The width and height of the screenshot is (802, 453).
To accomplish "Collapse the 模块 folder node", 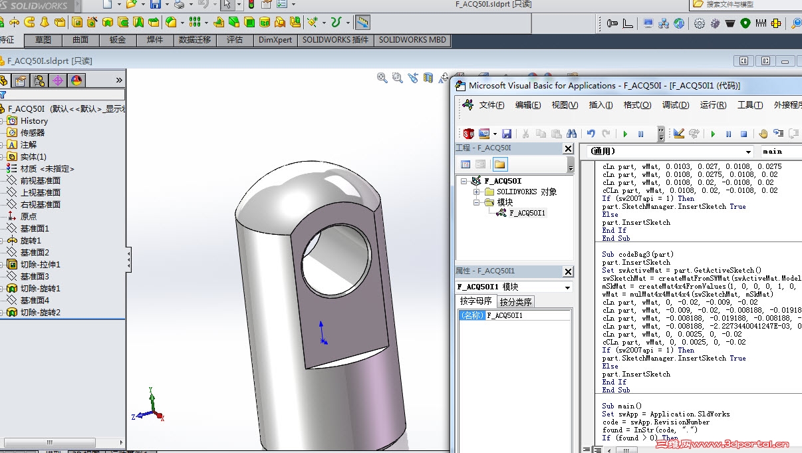I will [x=477, y=202].
